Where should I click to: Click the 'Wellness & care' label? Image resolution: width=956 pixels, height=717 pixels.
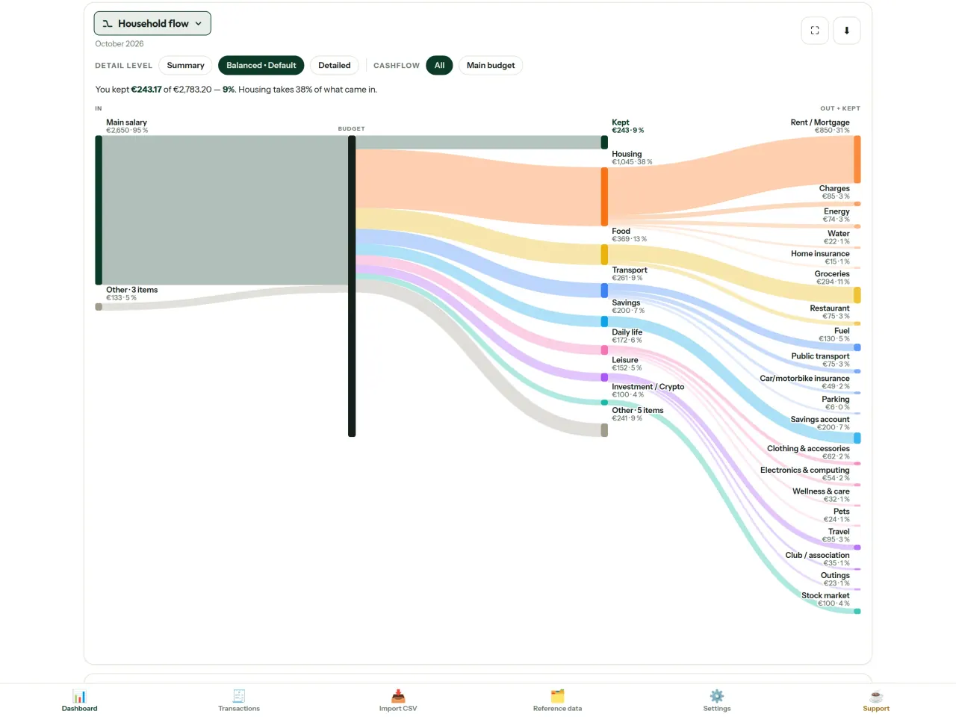click(x=821, y=491)
